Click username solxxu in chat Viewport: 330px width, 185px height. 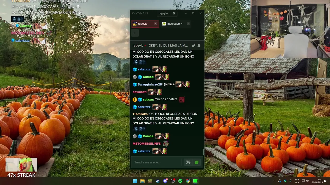click(x=148, y=99)
